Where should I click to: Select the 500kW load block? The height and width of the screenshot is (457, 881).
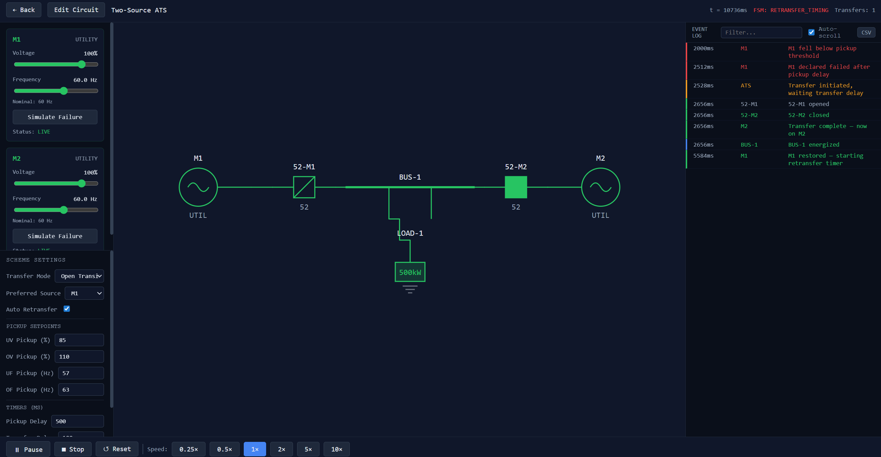coord(410,272)
